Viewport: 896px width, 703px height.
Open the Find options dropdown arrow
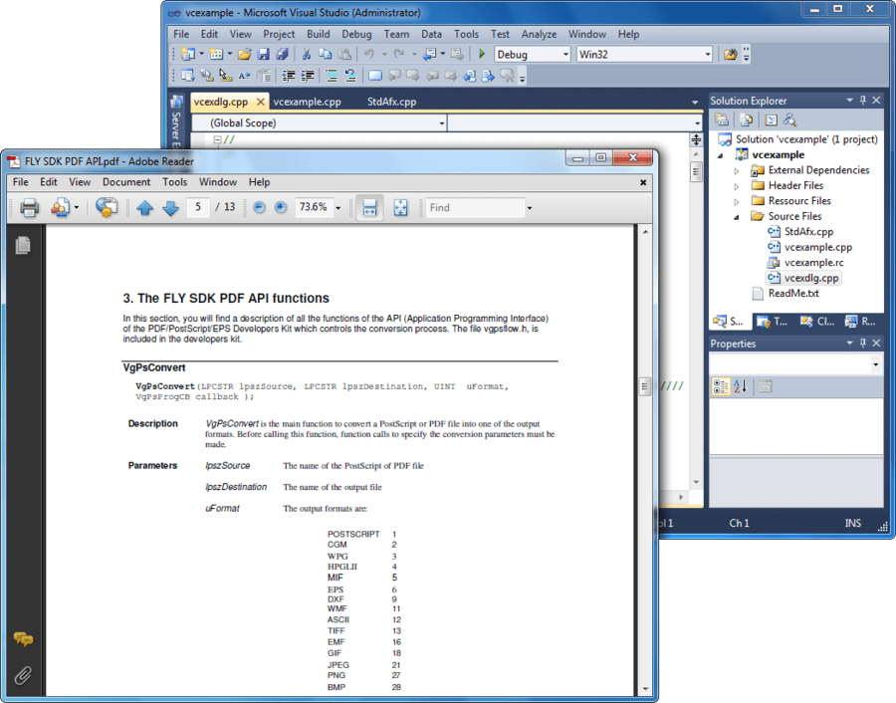[530, 208]
